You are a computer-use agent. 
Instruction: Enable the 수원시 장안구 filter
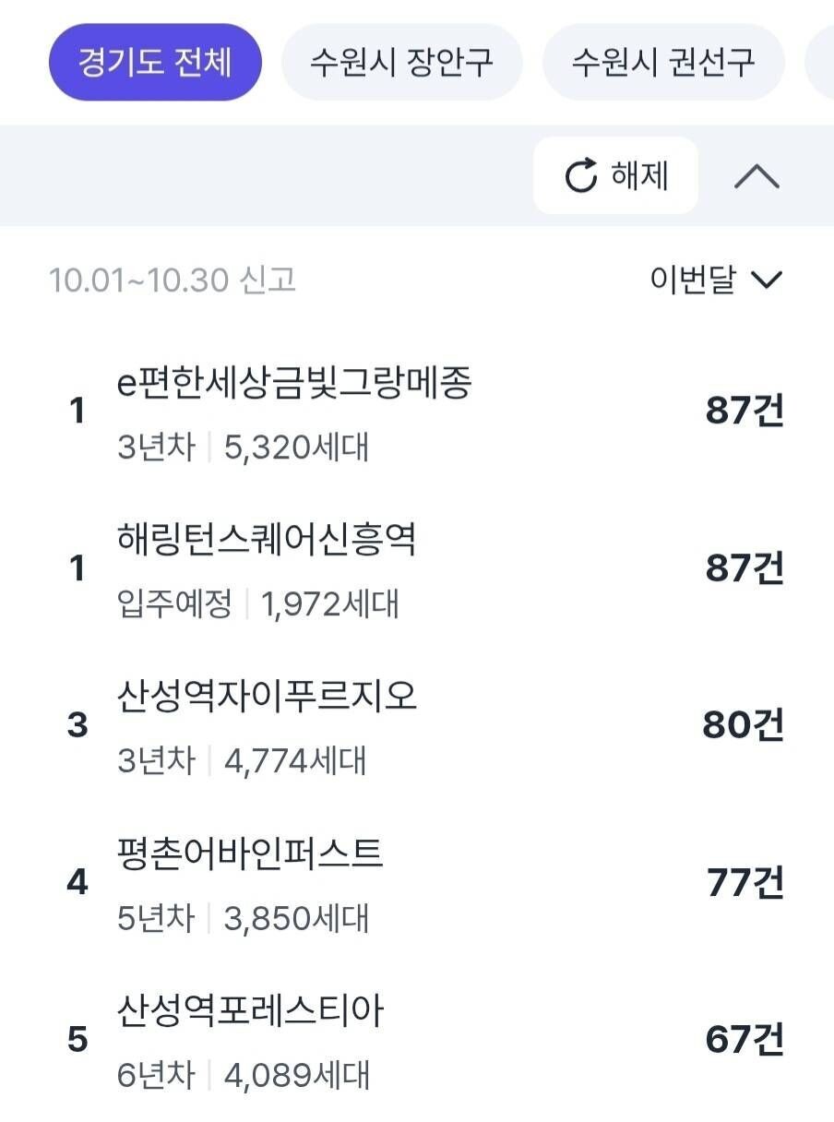point(402,61)
